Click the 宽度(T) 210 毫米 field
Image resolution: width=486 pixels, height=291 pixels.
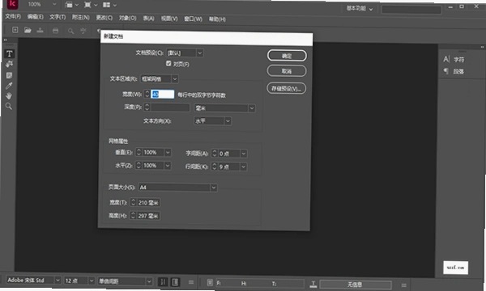click(x=148, y=203)
